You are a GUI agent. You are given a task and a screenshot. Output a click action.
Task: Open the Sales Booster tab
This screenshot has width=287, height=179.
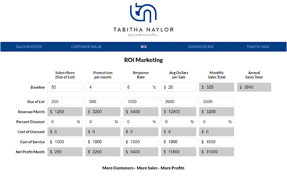tap(29, 47)
